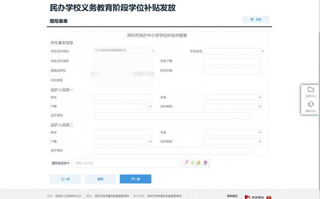Open guardian two 户籍 dropdown
Screen dimensions: 320x199
[x=123, y=142]
